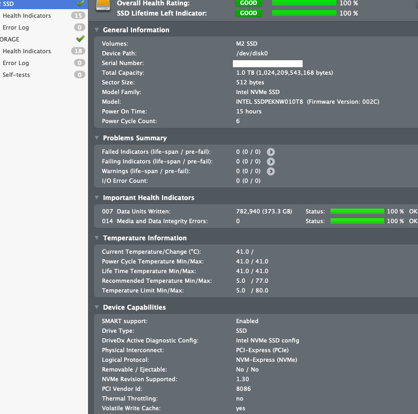This screenshot has height=414, width=418.
Task: Collapse Important Health Indicators section
Action: point(97,197)
